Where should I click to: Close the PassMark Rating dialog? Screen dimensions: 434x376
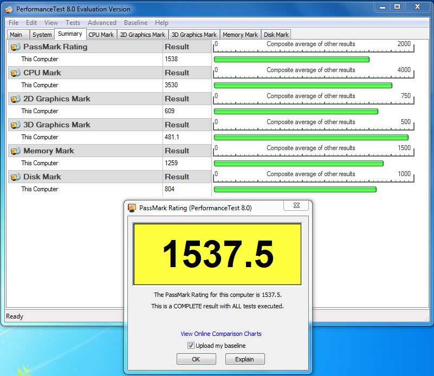click(x=296, y=205)
